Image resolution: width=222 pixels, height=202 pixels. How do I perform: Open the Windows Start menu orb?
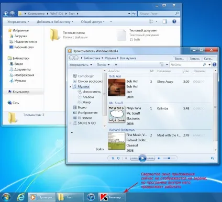tap(6, 197)
